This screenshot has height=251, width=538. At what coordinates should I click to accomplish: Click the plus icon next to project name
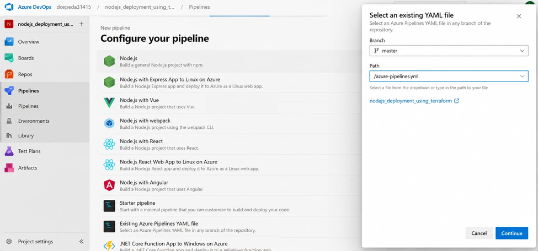tap(81, 24)
